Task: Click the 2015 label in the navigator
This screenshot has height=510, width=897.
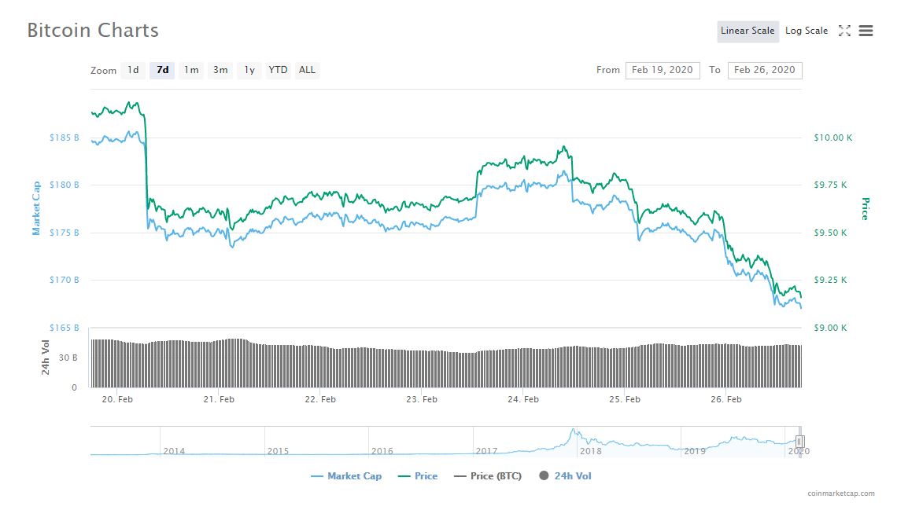Action: 278,451
